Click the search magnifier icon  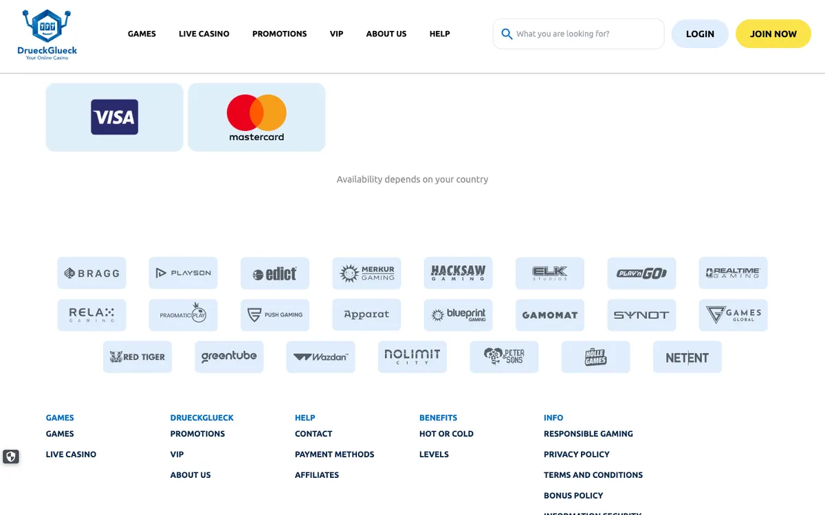point(507,34)
